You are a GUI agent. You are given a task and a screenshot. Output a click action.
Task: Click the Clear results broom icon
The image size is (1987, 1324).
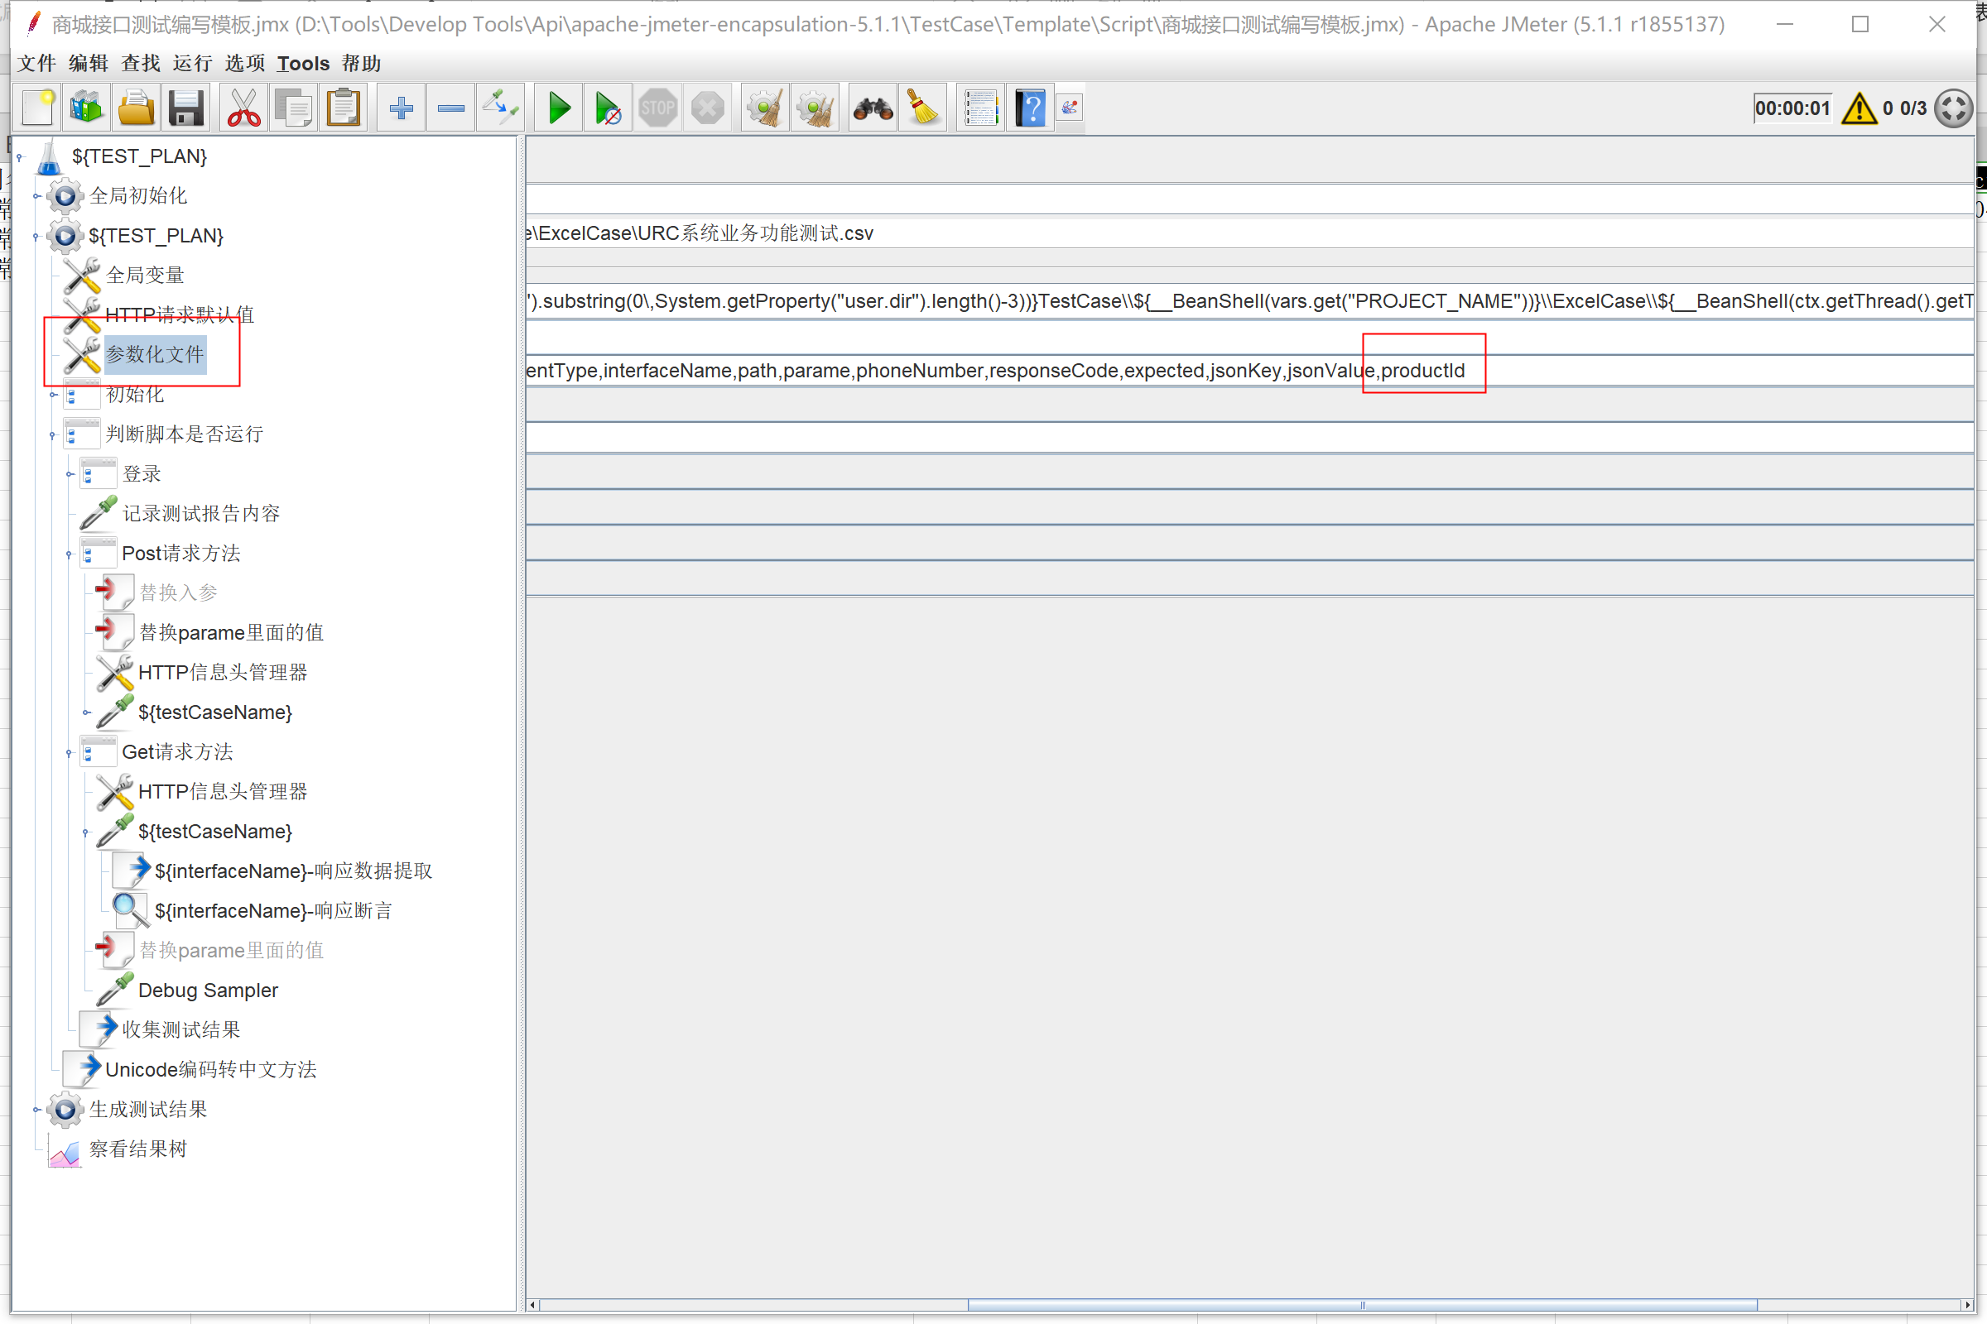tap(765, 108)
